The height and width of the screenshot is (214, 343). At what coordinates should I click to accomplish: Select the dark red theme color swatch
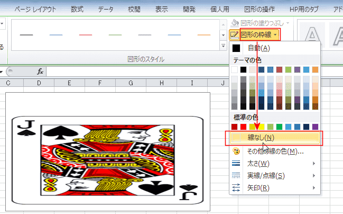[x=279, y=70]
